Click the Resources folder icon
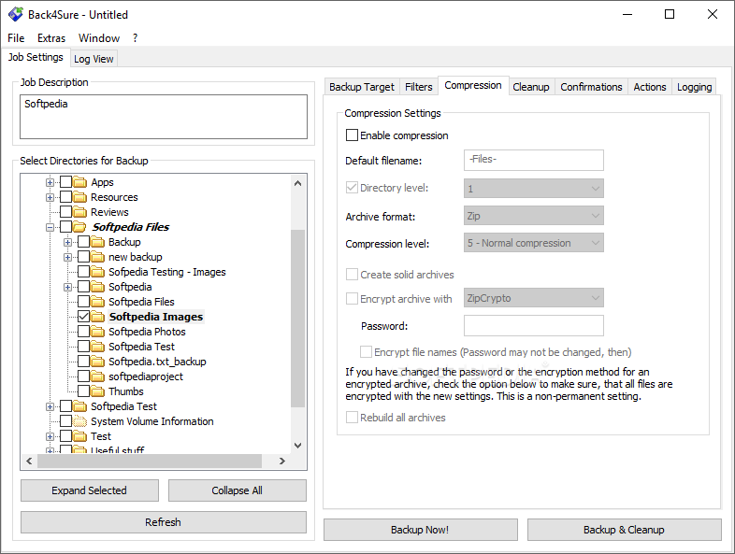The height and width of the screenshot is (554, 735). click(79, 197)
